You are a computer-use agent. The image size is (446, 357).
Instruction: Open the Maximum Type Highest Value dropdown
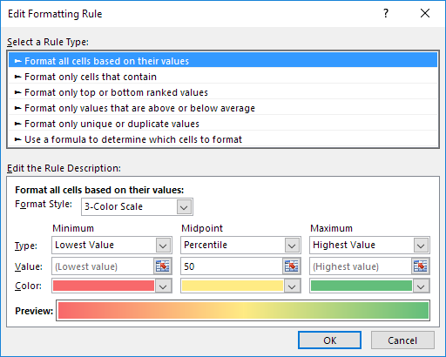pos(421,246)
